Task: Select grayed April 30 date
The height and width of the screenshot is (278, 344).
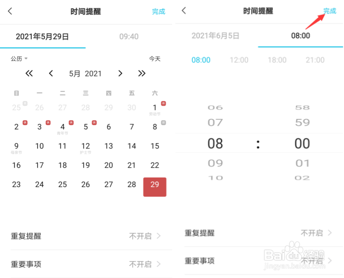Action: click(x=132, y=108)
